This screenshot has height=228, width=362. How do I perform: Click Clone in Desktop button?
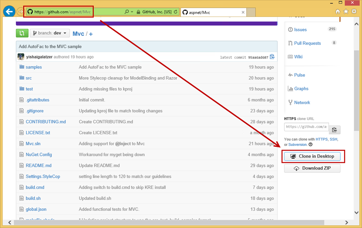click(x=312, y=156)
